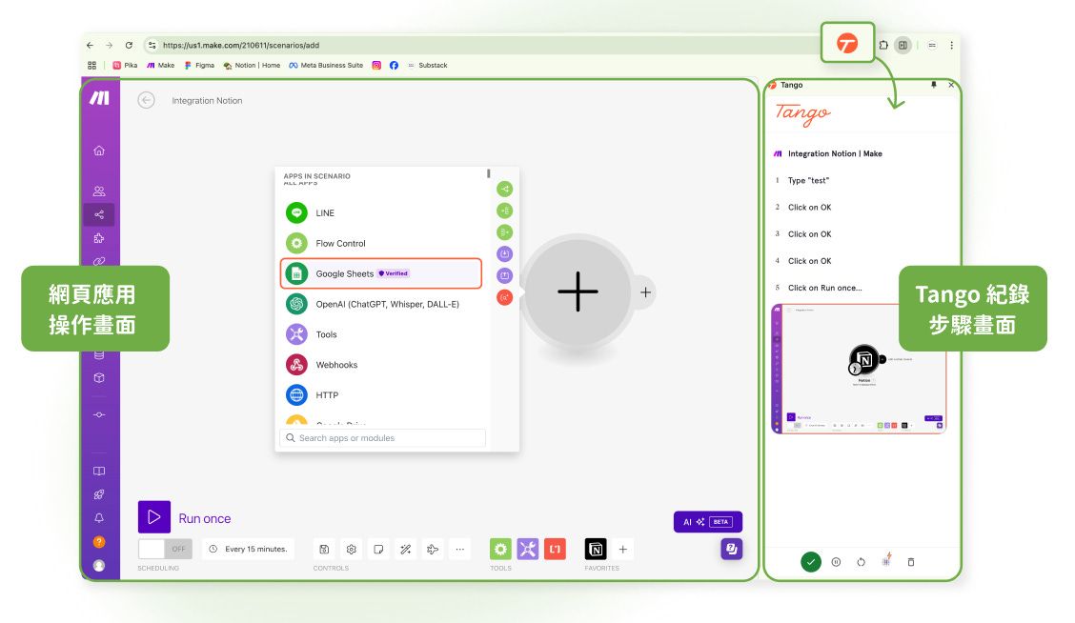Open the Team icon in Make sidebar
The height and width of the screenshot is (623, 1075).
coord(99,191)
